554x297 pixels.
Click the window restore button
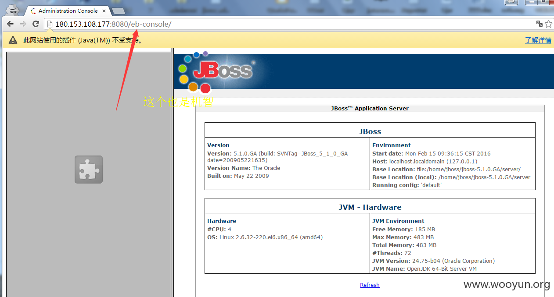coord(543,2)
